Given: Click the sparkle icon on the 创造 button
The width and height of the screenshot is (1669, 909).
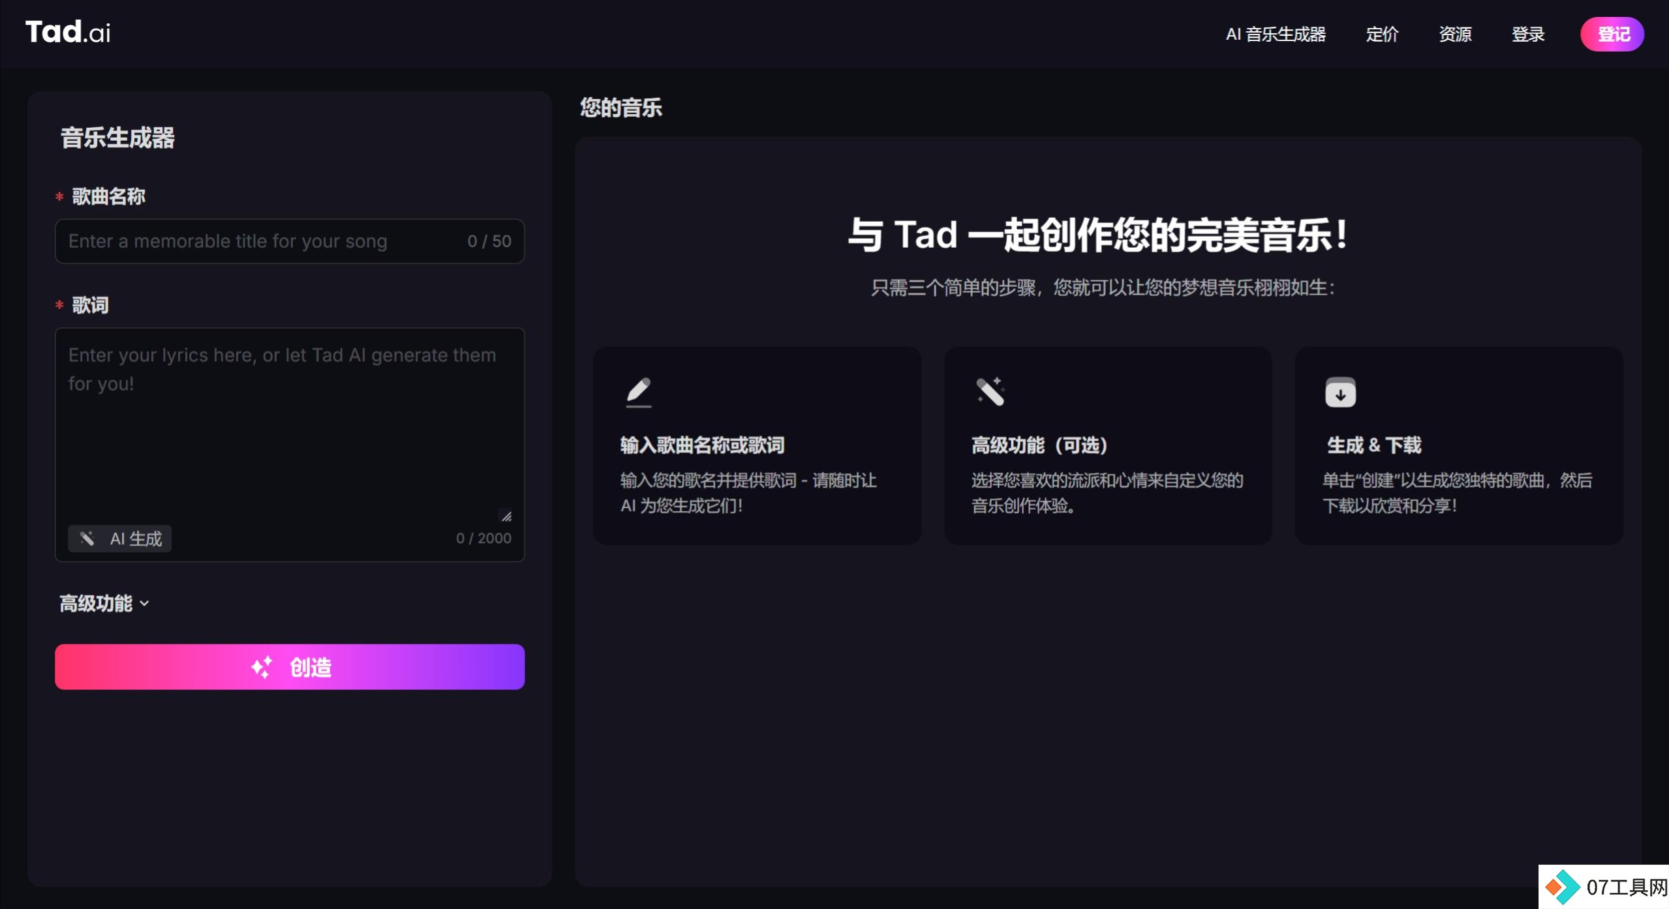Looking at the screenshot, I should [x=262, y=667].
